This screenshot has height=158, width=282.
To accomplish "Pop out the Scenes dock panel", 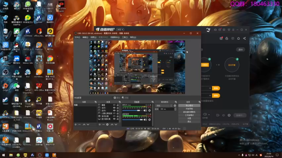I will [96, 102].
